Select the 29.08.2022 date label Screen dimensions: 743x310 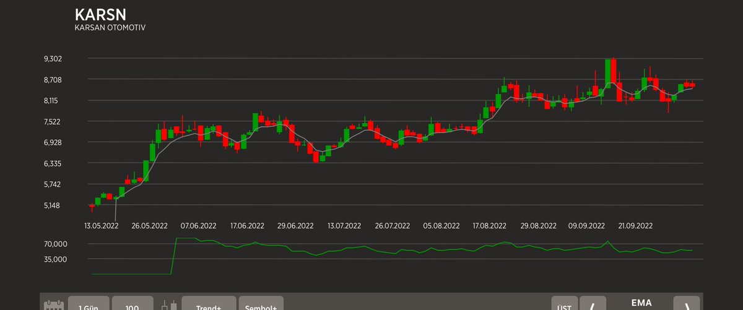tap(538, 226)
